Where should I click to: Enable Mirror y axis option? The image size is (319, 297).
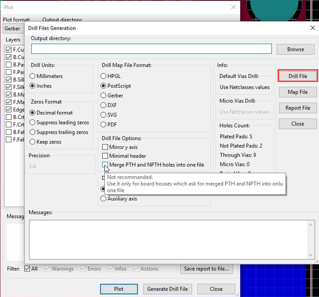[x=105, y=147]
